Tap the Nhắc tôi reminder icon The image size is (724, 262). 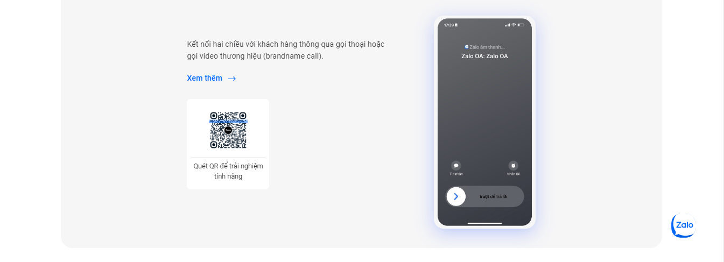click(x=513, y=166)
